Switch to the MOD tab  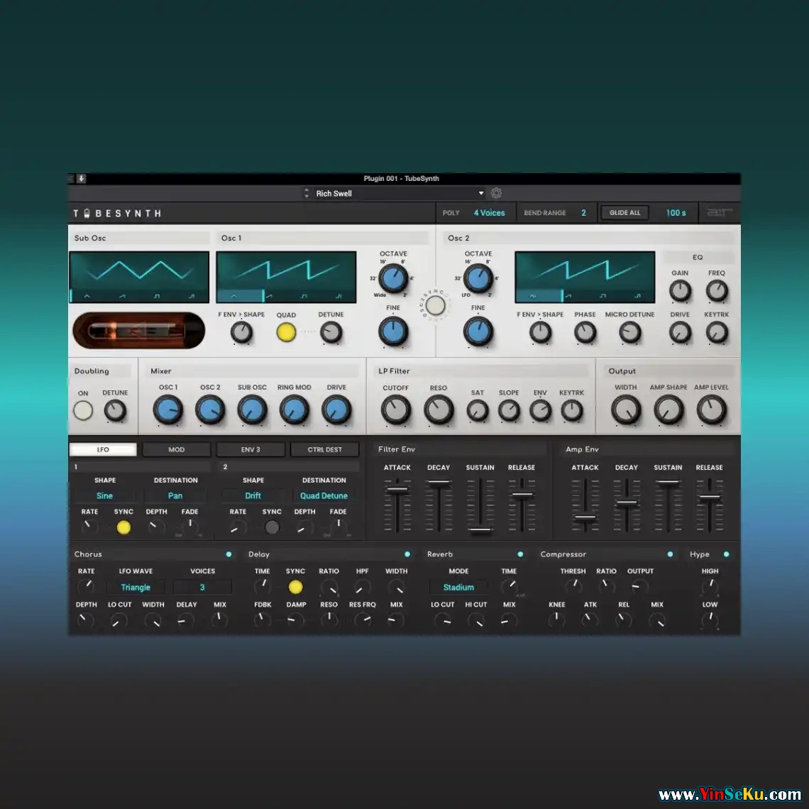click(x=177, y=450)
